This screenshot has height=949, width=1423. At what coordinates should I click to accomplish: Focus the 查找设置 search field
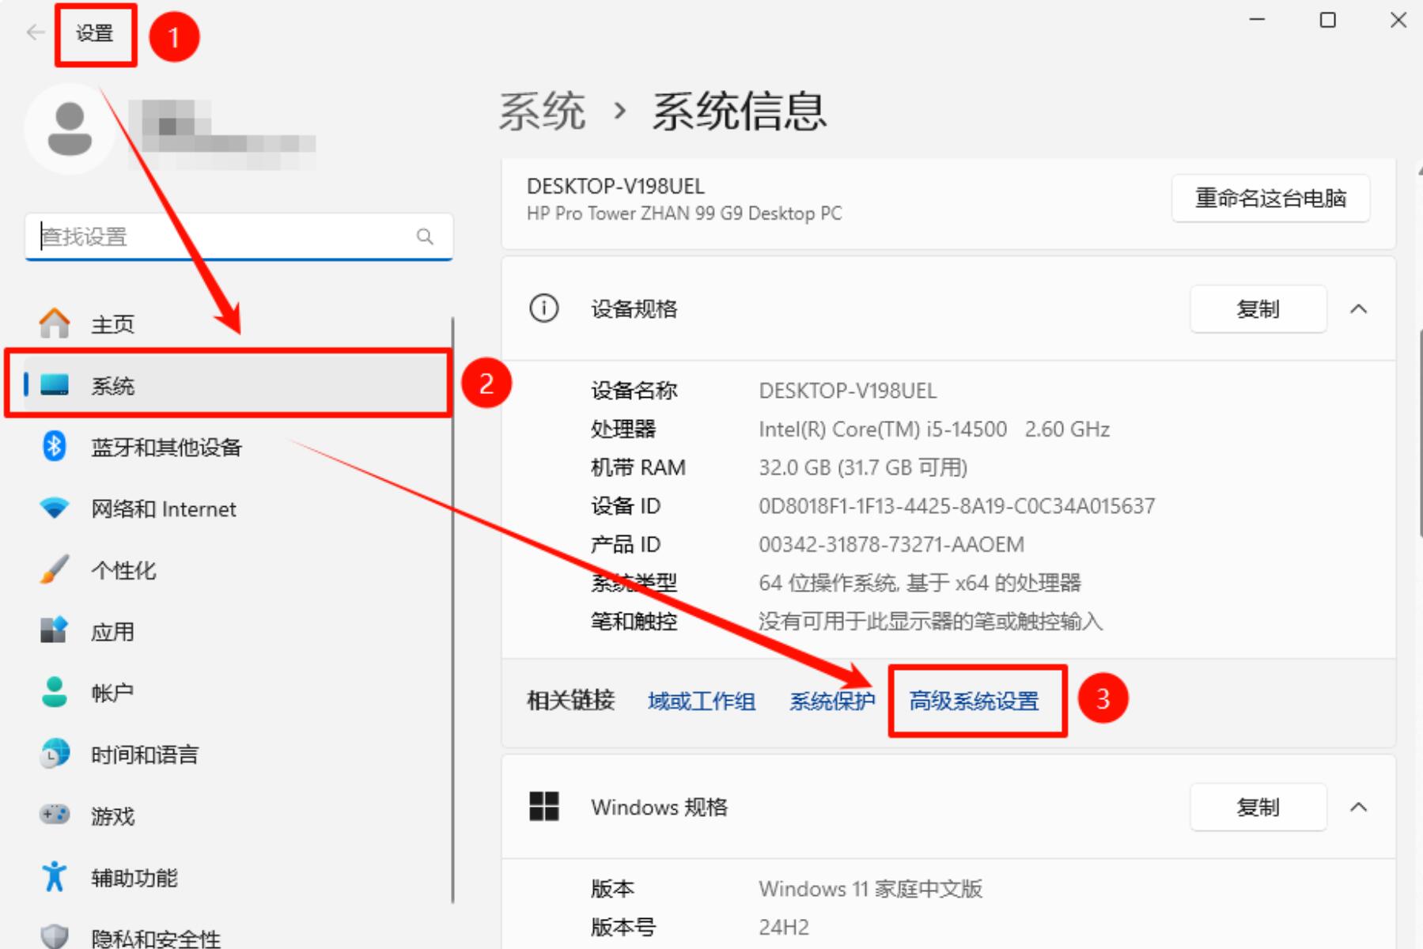pyautogui.click(x=221, y=236)
